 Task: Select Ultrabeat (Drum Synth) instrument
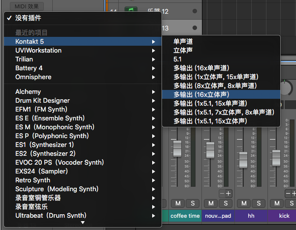(83, 216)
